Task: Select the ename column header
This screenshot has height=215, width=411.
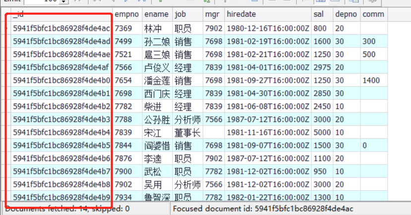Action: pos(157,14)
